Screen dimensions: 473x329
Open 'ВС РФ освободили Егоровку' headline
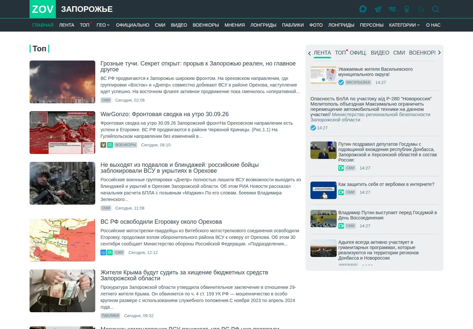point(161,222)
